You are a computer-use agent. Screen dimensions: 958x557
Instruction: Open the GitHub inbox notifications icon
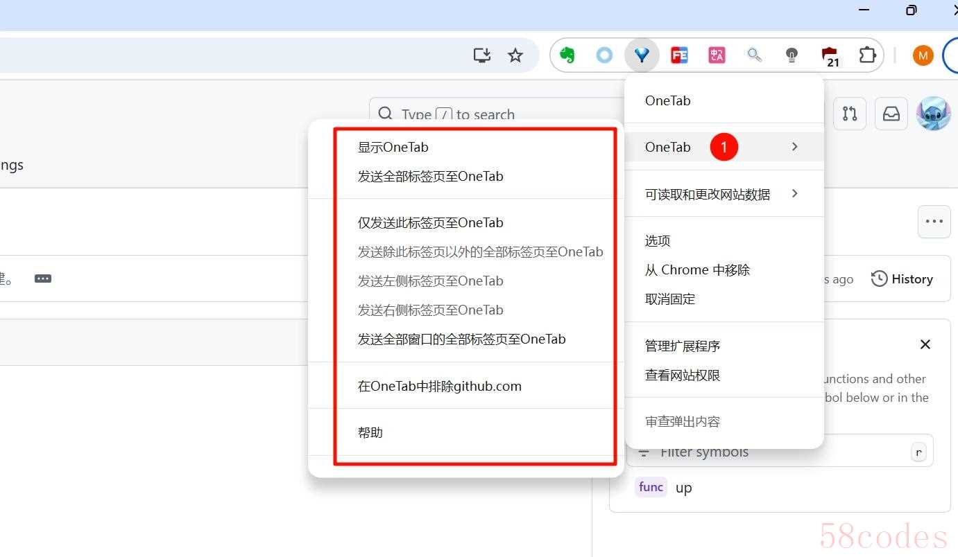[x=891, y=114]
